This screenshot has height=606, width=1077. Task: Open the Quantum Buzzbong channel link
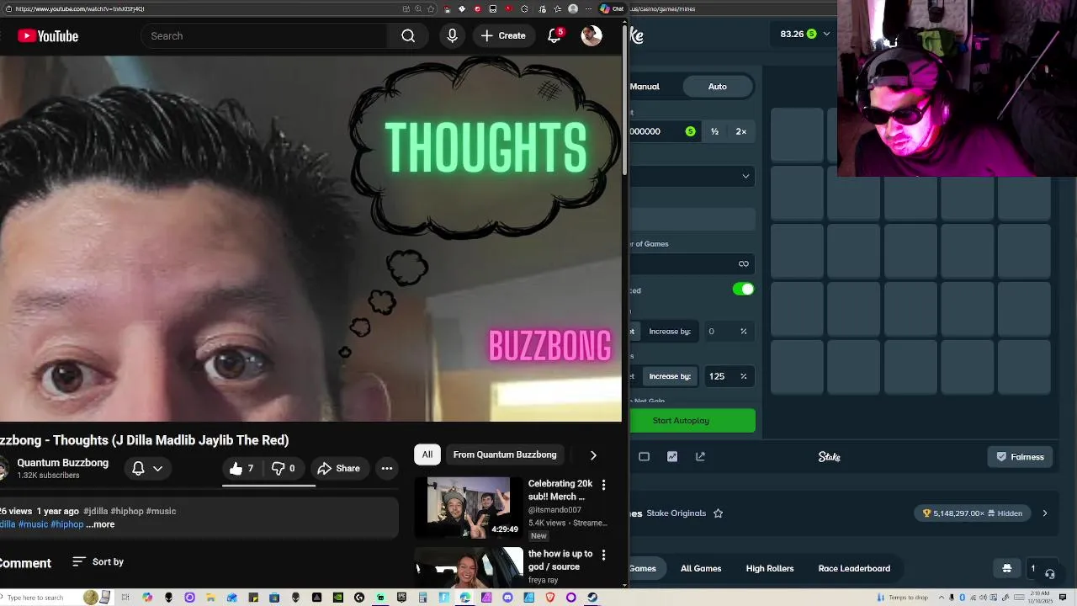[63, 463]
